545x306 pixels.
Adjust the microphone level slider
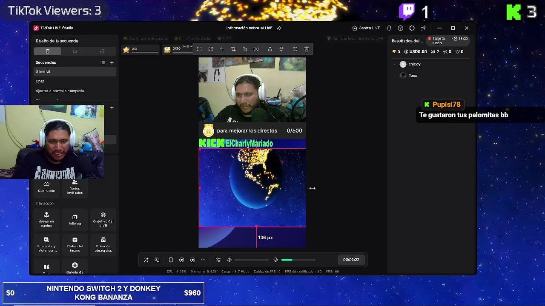[298, 260]
